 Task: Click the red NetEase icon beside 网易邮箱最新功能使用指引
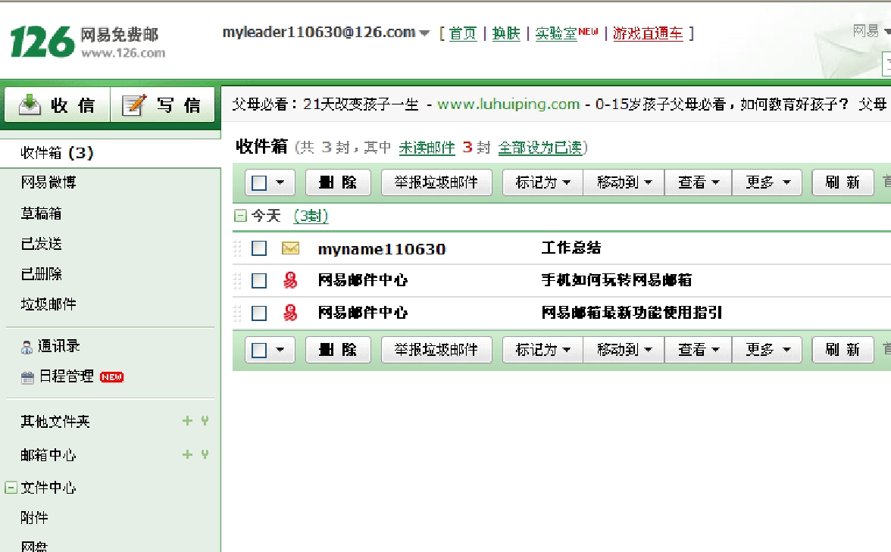pyautogui.click(x=290, y=312)
